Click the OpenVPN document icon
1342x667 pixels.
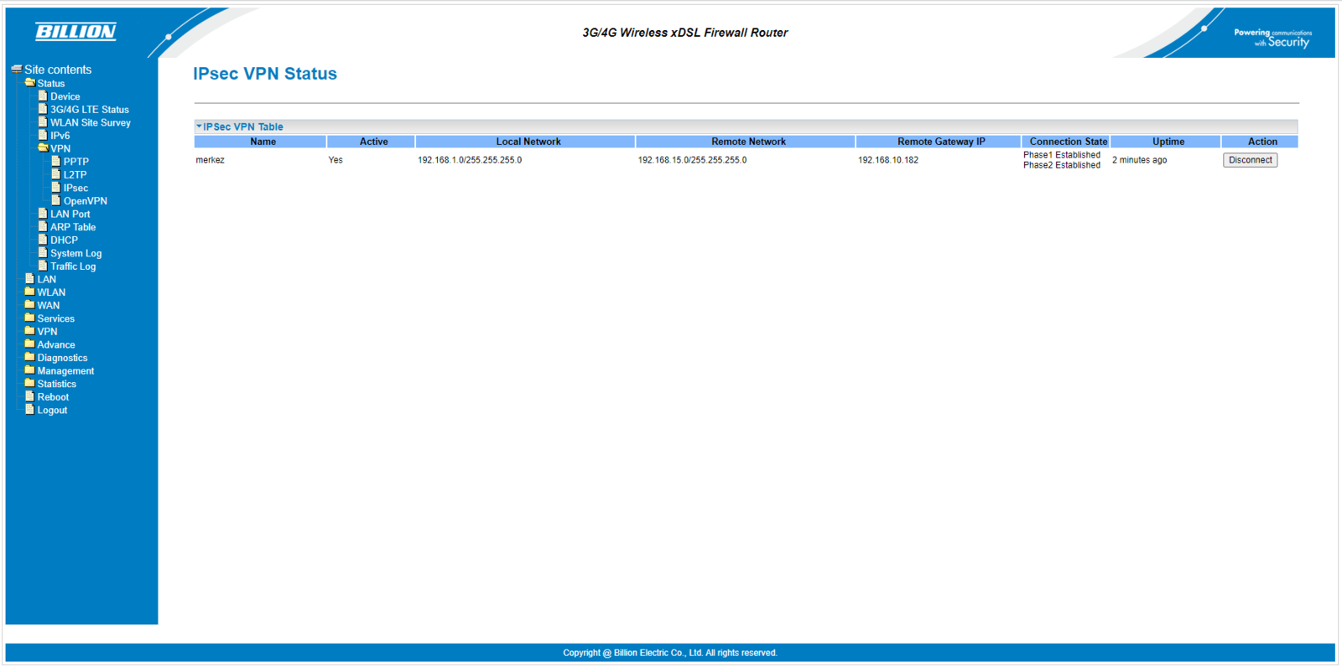click(x=56, y=200)
